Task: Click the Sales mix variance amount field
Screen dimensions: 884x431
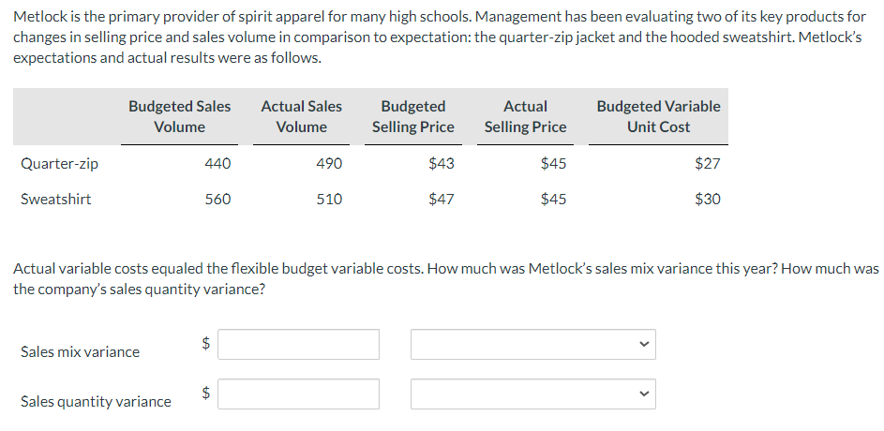Action: (x=300, y=345)
